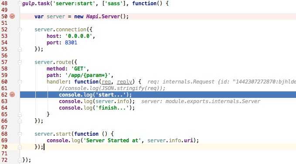The width and height of the screenshot is (296, 164).
Task: Click line number 71 in the gutter
Action: 4,154
